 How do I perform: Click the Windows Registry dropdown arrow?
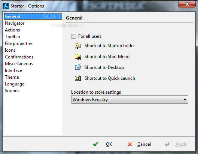(x=185, y=100)
